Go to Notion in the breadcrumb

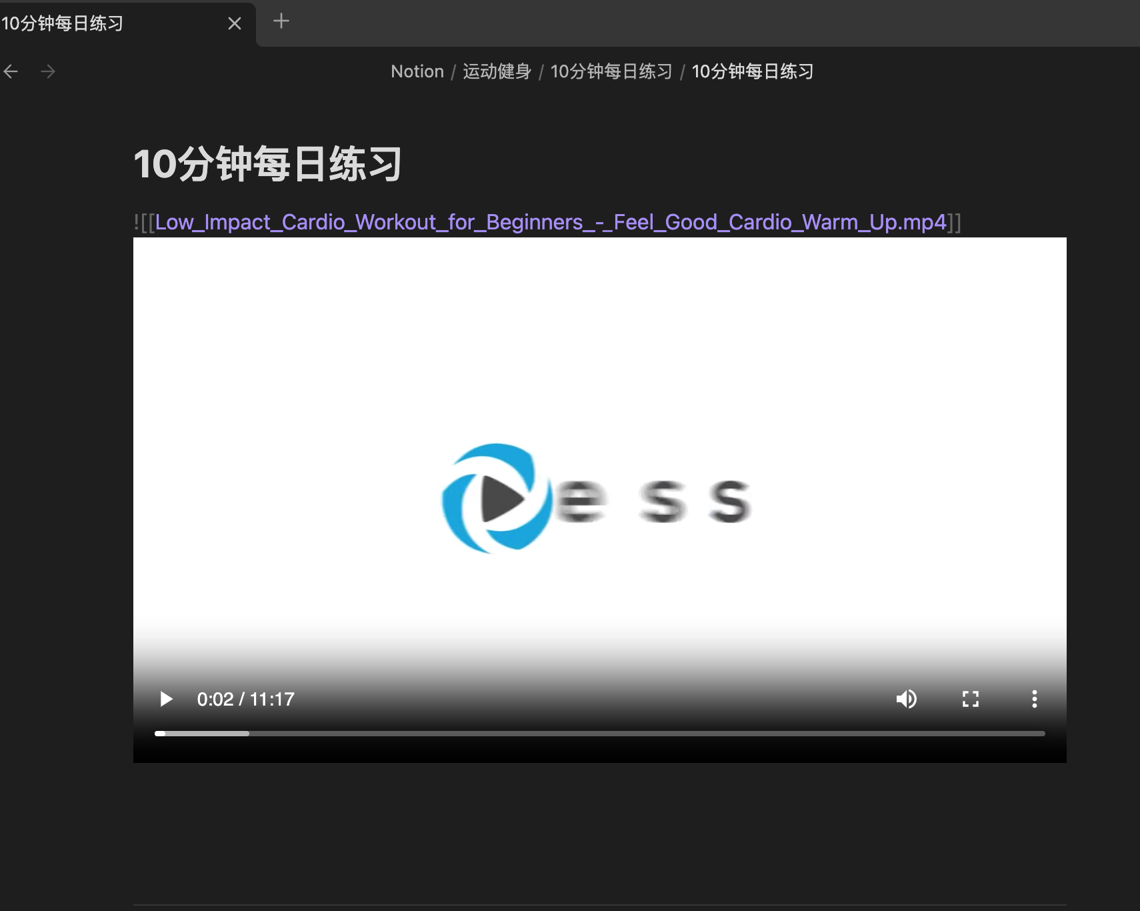(x=417, y=71)
